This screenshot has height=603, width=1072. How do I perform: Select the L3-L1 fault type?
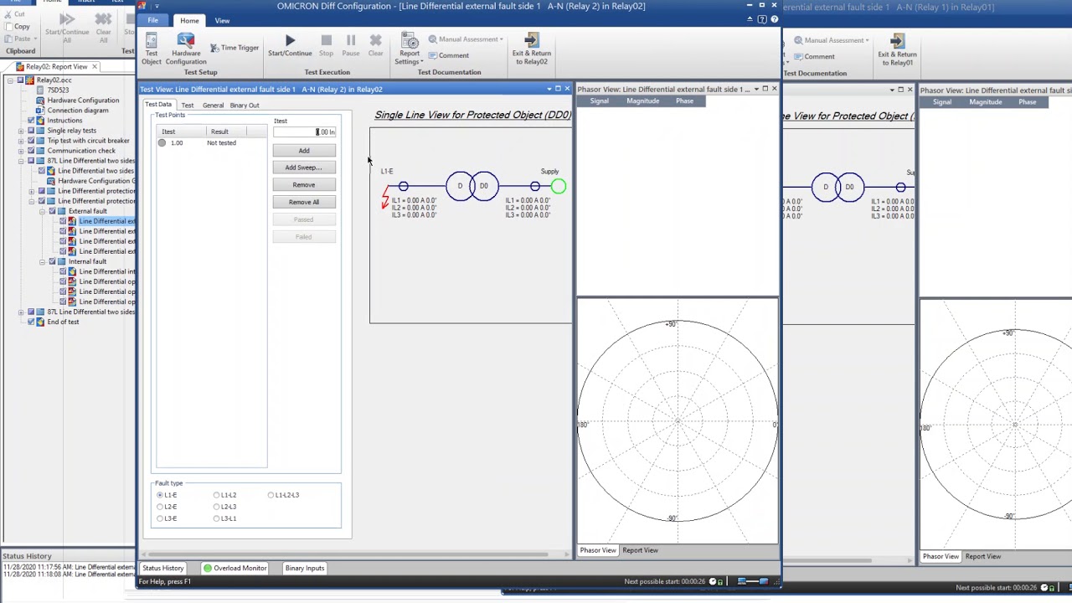(225, 518)
